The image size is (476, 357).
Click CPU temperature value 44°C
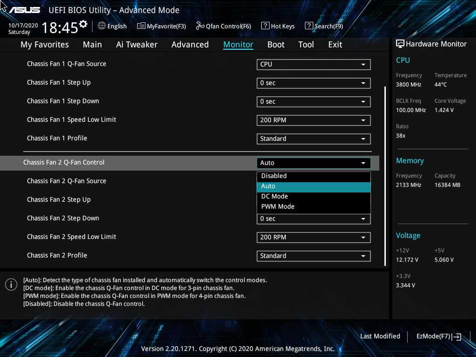[x=441, y=85]
